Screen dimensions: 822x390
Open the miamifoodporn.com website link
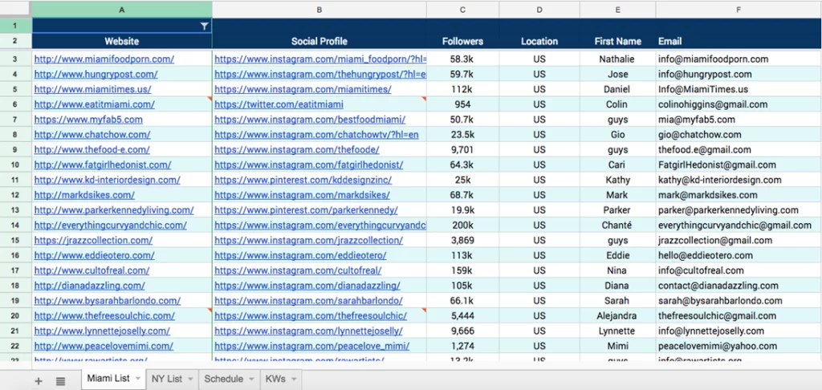point(104,59)
